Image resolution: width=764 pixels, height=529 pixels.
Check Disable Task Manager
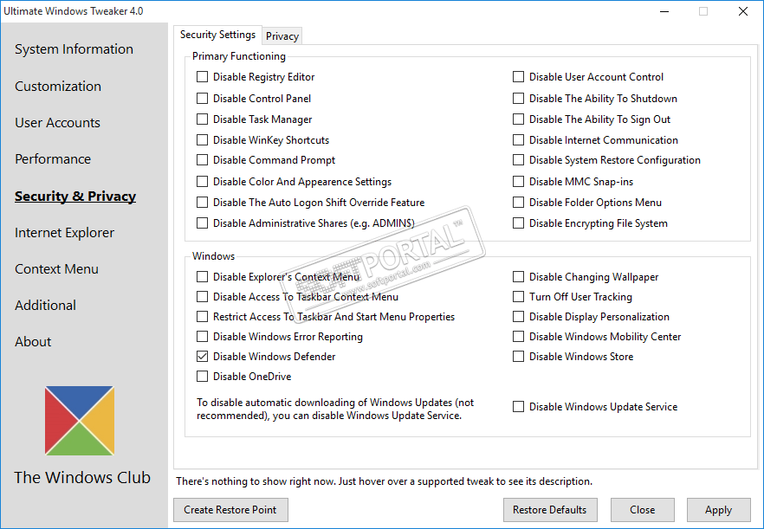point(202,119)
